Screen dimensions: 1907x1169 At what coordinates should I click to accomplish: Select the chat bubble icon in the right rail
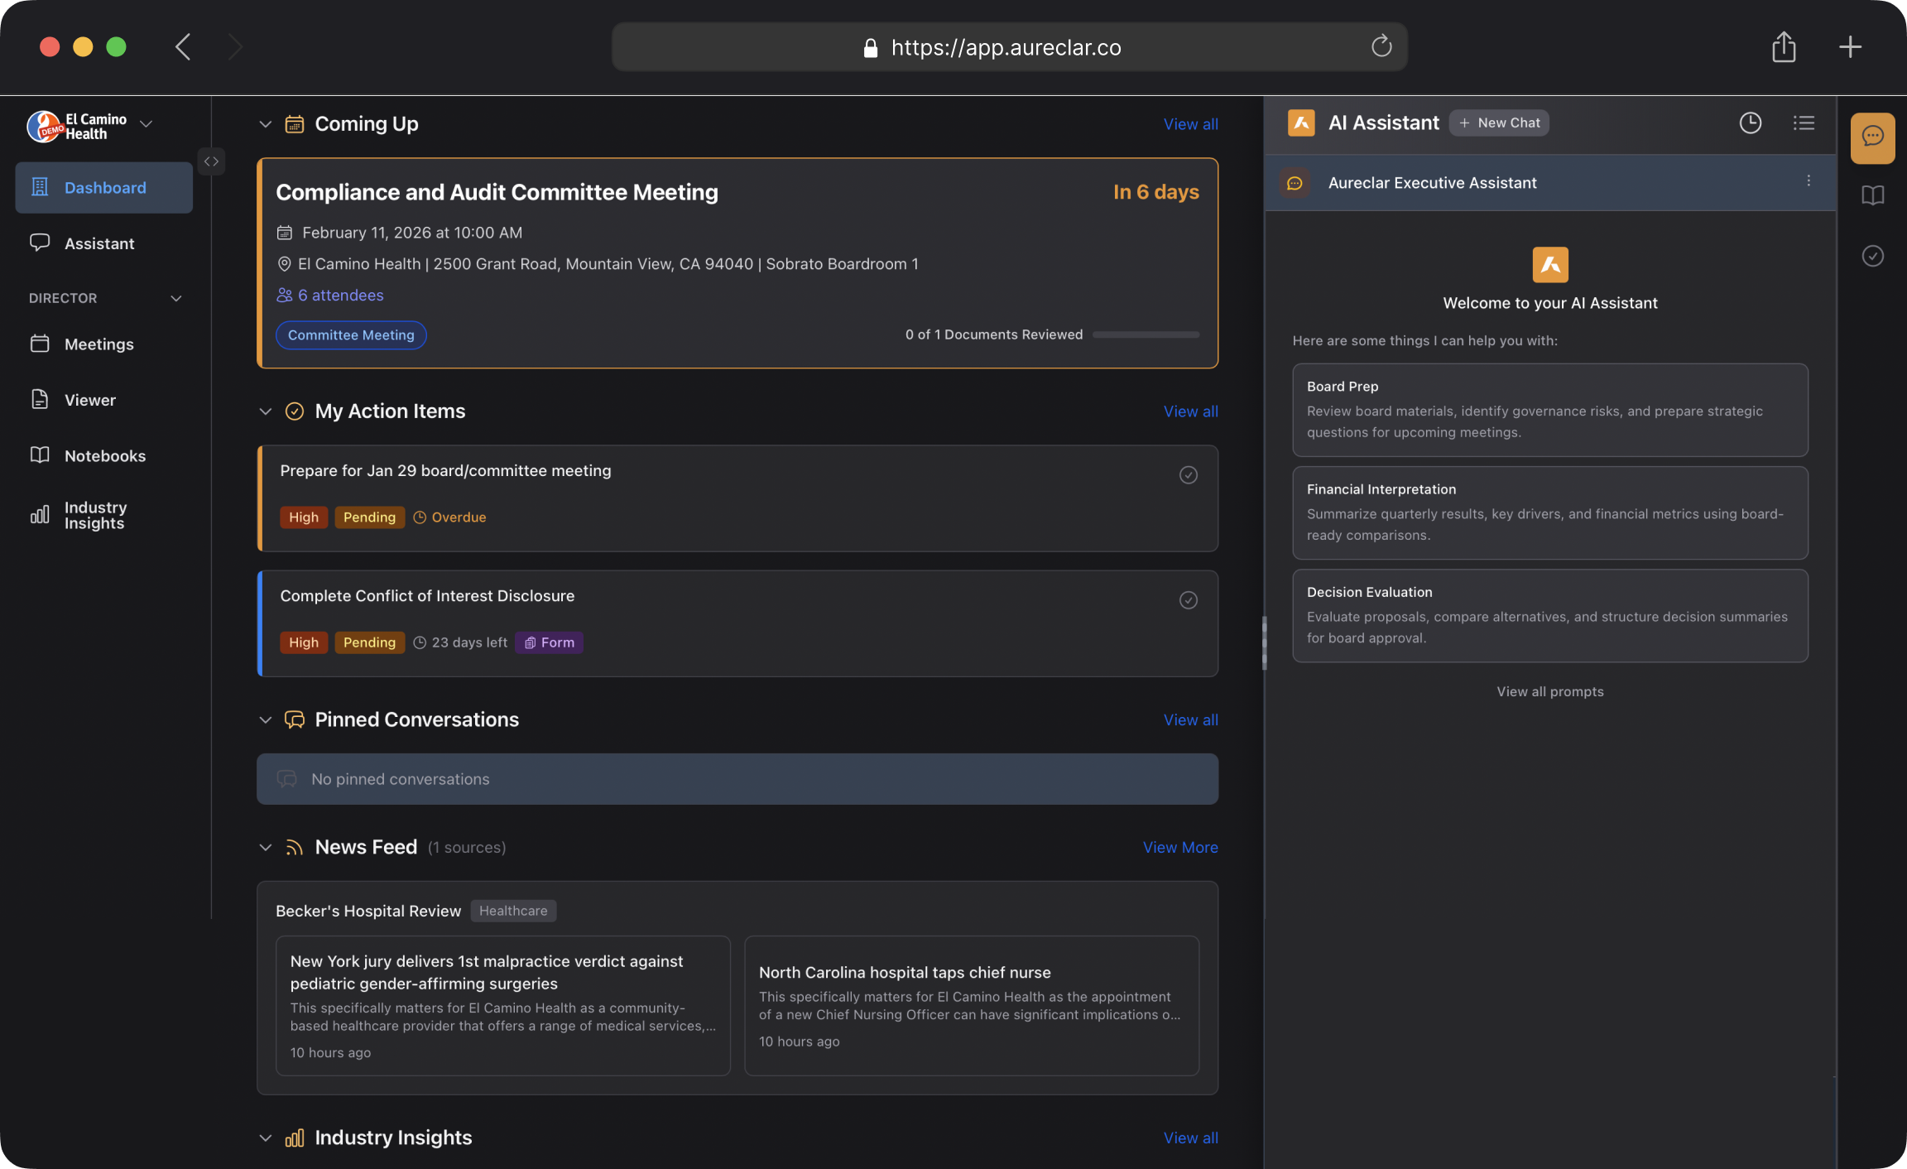click(1873, 137)
